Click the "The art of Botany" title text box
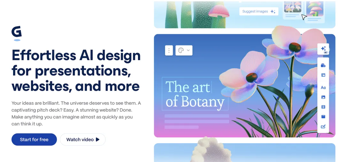This screenshot has height=162, width=345. pos(195,94)
